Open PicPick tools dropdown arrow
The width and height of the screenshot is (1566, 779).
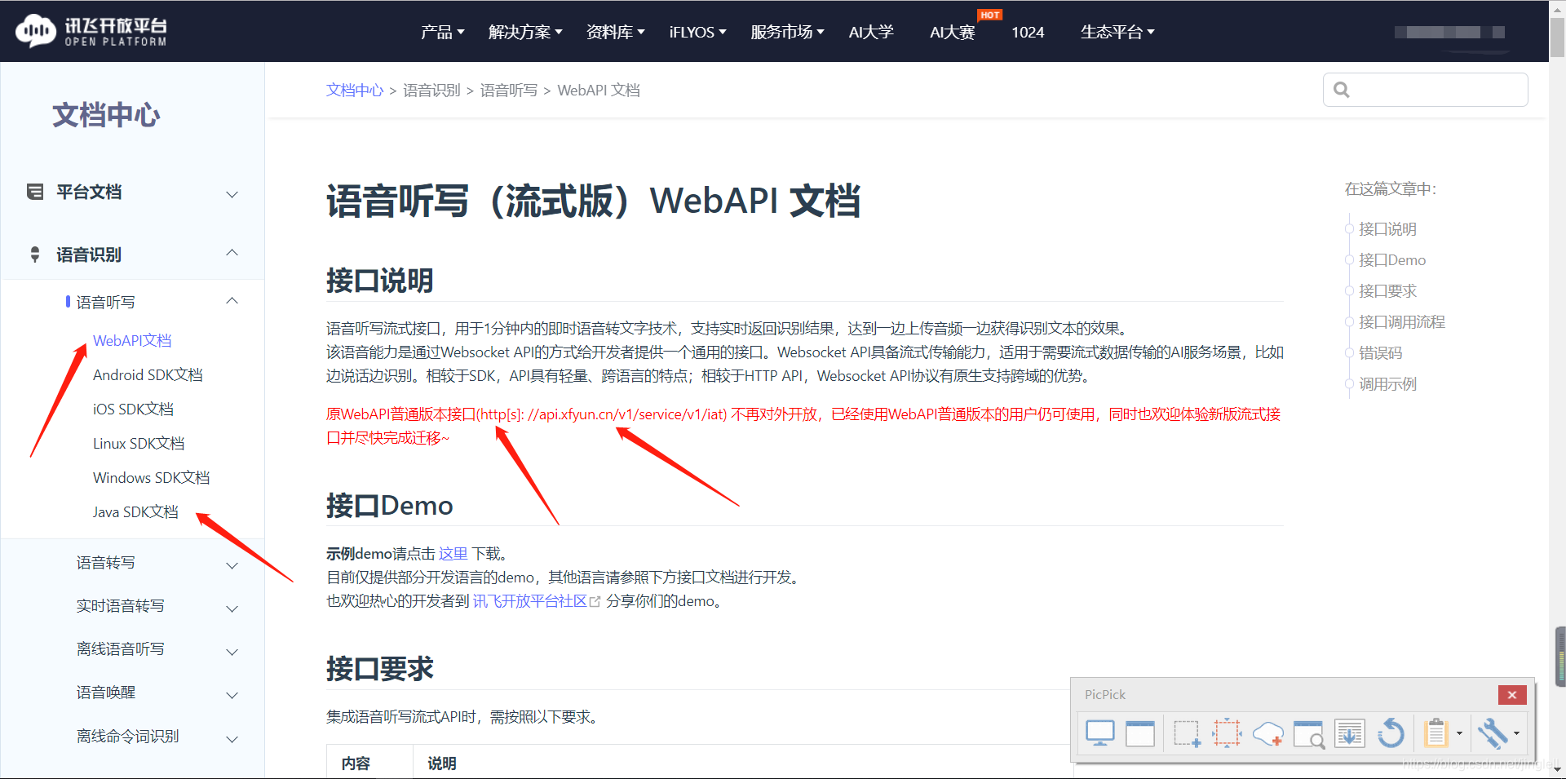[1517, 733]
